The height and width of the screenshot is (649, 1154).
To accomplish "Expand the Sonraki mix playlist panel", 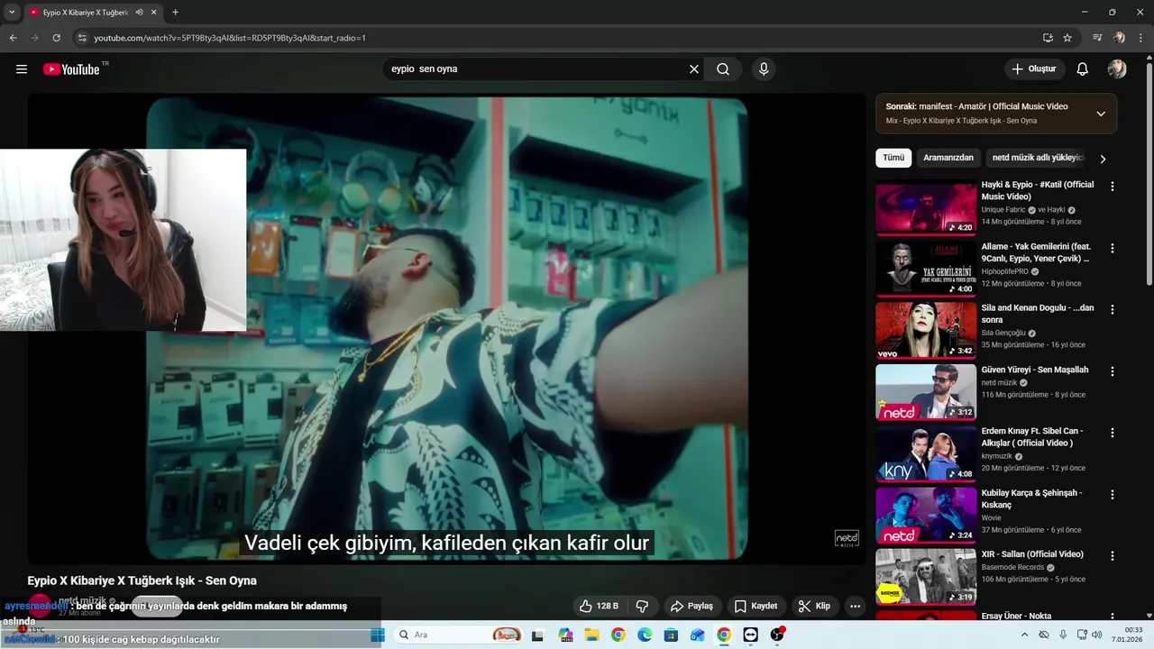I will click(x=1101, y=114).
